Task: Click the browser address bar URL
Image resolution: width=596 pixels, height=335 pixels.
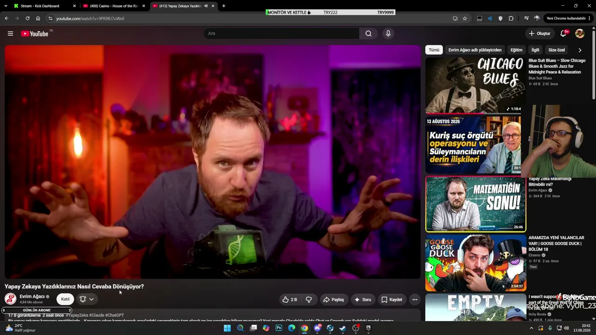Action: pyautogui.click(x=90, y=19)
